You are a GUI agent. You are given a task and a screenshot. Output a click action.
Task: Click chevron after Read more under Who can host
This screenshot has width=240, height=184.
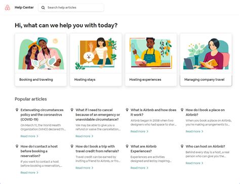click(203, 163)
